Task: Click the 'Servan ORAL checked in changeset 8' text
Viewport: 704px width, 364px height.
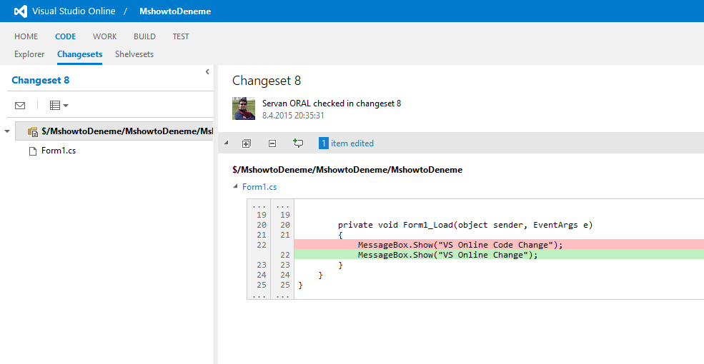Action: click(x=332, y=103)
